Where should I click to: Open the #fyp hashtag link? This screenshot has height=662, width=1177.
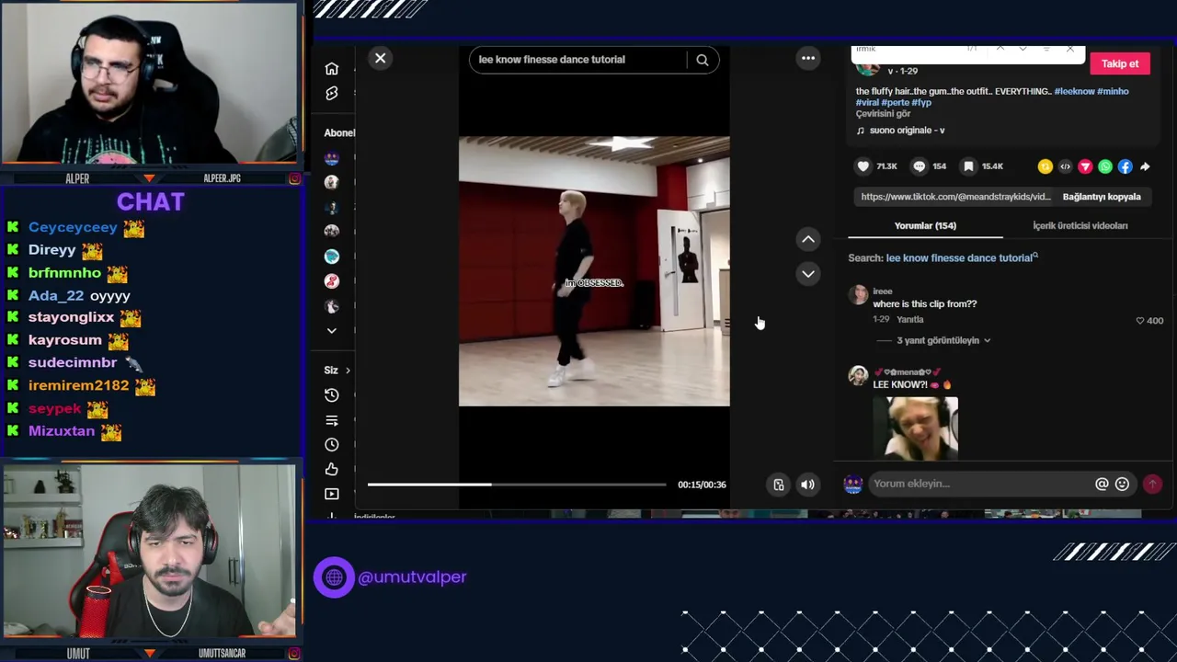click(921, 103)
